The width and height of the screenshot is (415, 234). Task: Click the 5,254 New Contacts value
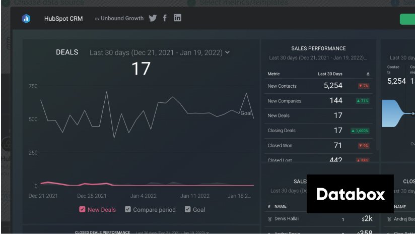pyautogui.click(x=333, y=86)
